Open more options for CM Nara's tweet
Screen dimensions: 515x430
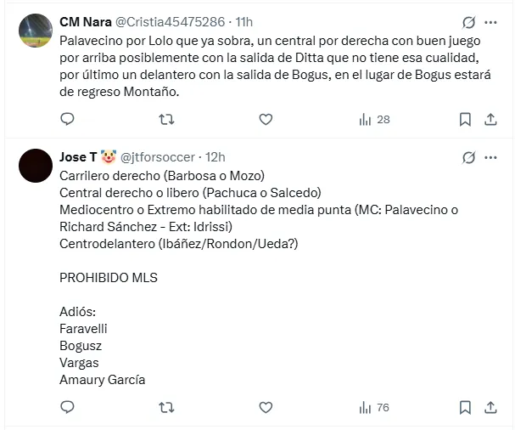coord(491,21)
